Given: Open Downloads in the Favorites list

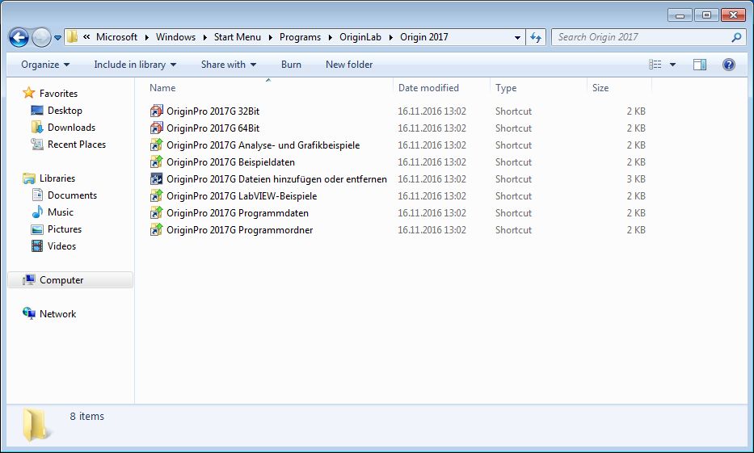Looking at the screenshot, I should pyautogui.click(x=71, y=128).
